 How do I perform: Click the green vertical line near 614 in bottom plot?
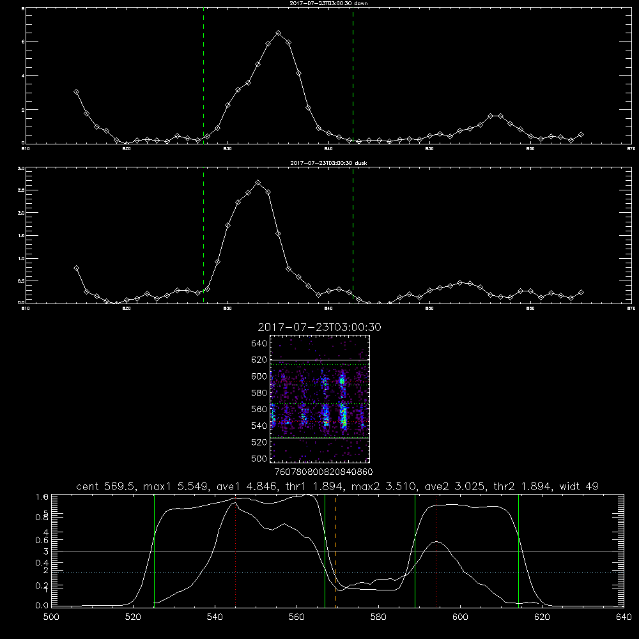pos(518,550)
